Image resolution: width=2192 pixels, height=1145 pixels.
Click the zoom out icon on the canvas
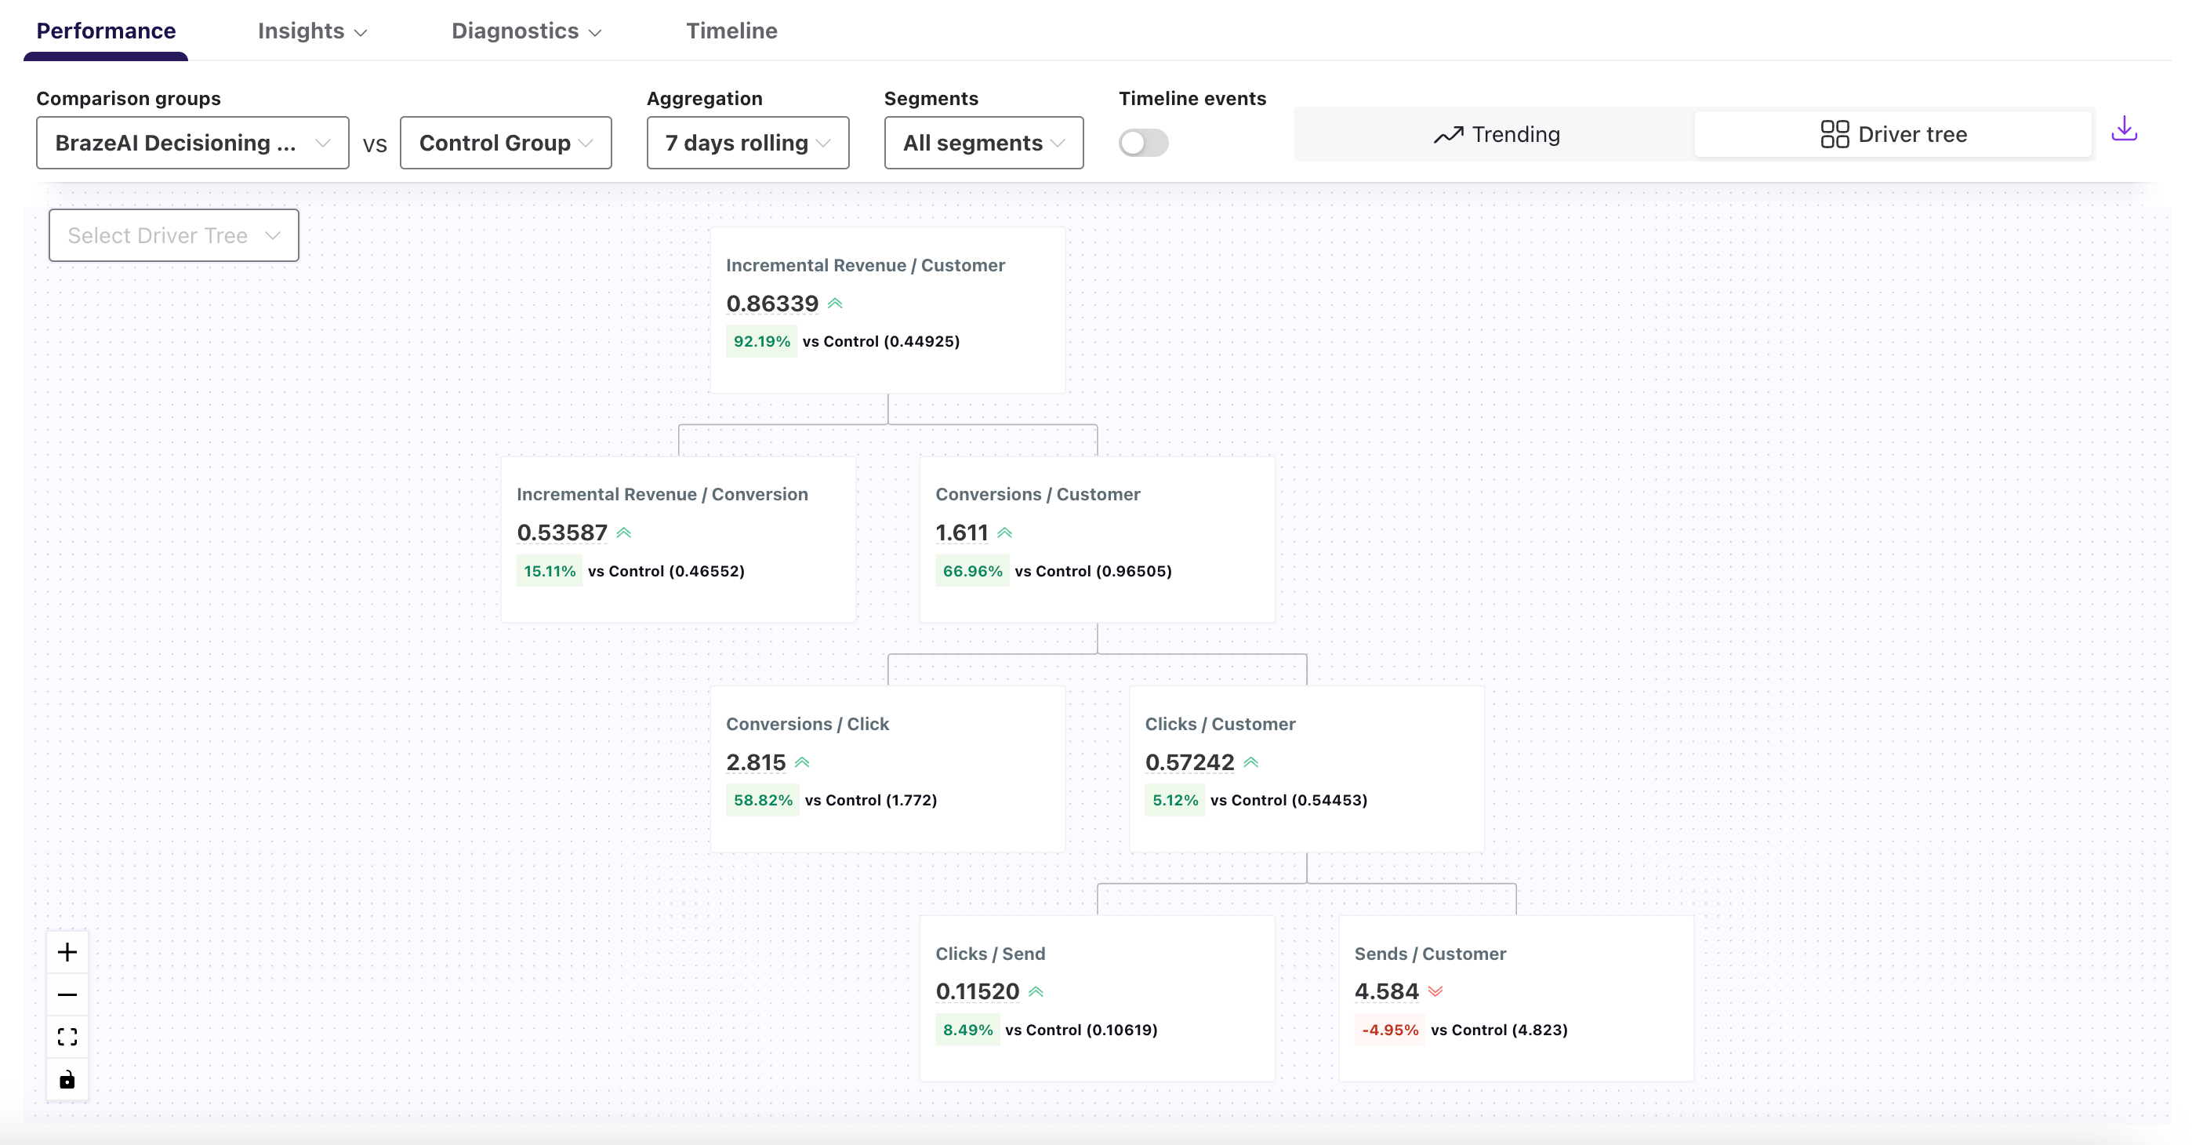(67, 994)
